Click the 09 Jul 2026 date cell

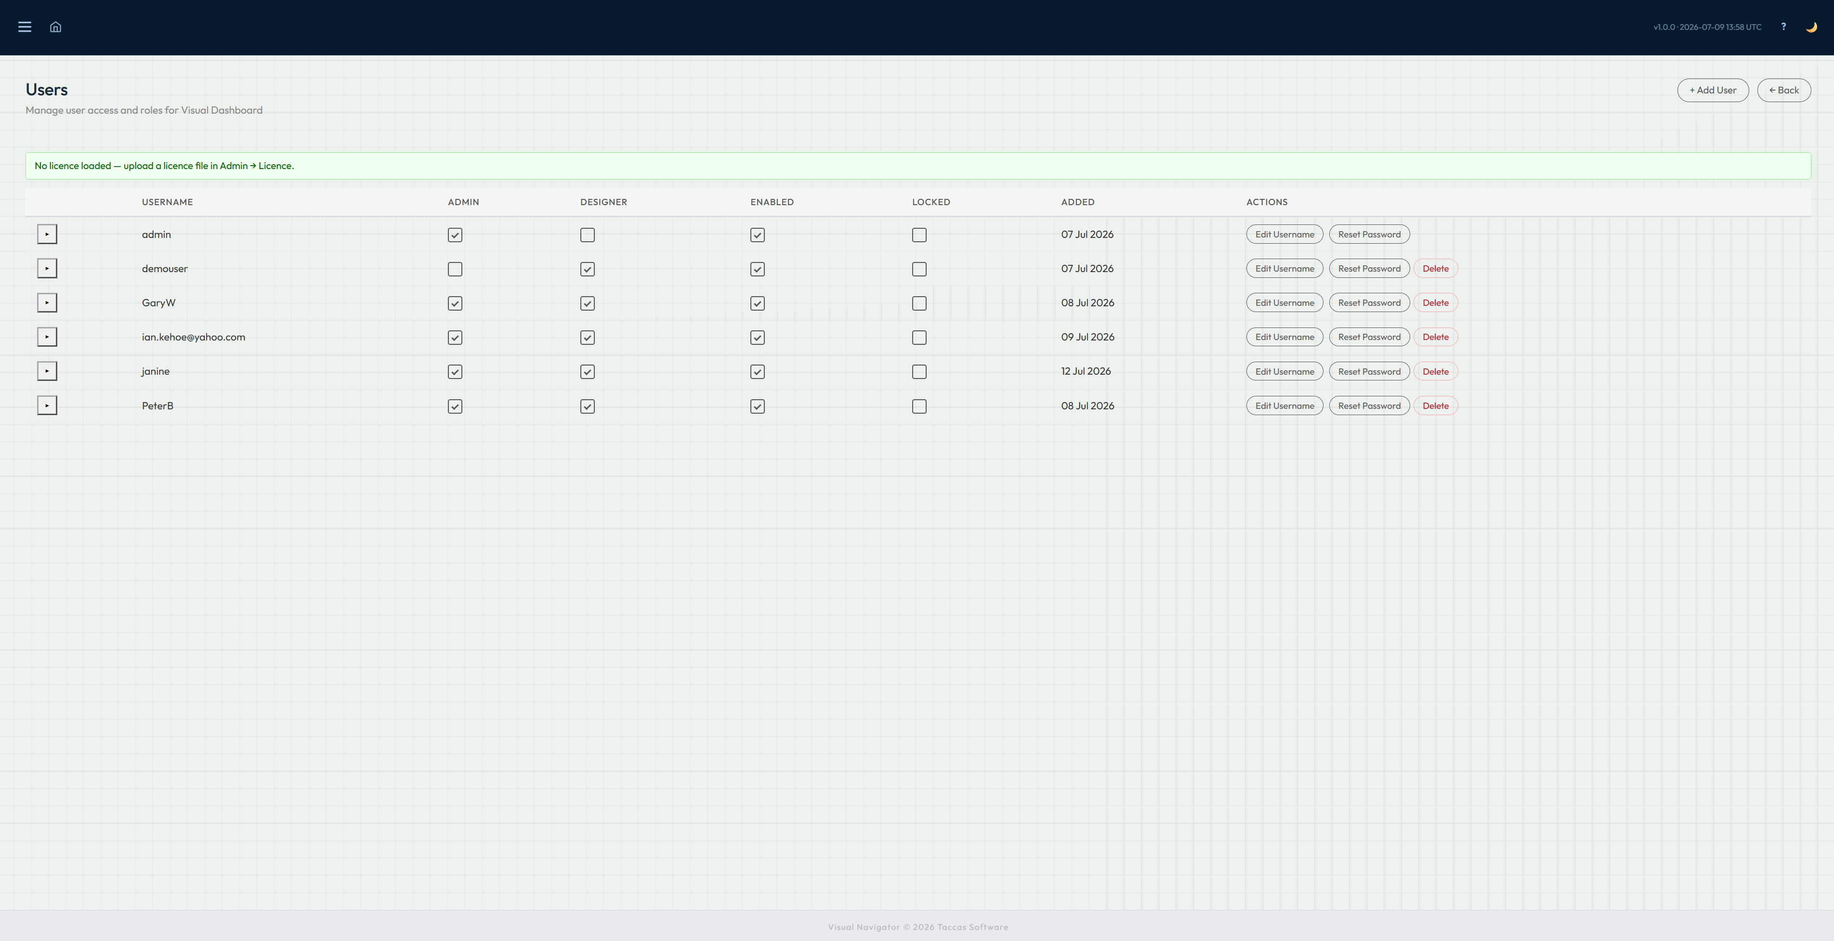click(1088, 337)
